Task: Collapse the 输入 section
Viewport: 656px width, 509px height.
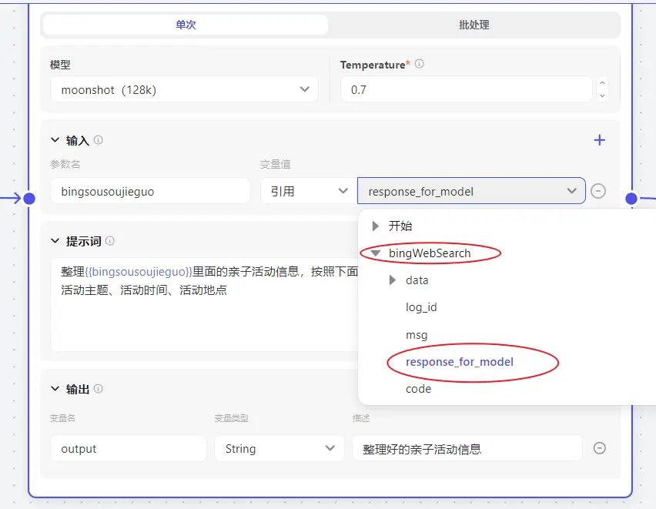Action: pos(55,140)
